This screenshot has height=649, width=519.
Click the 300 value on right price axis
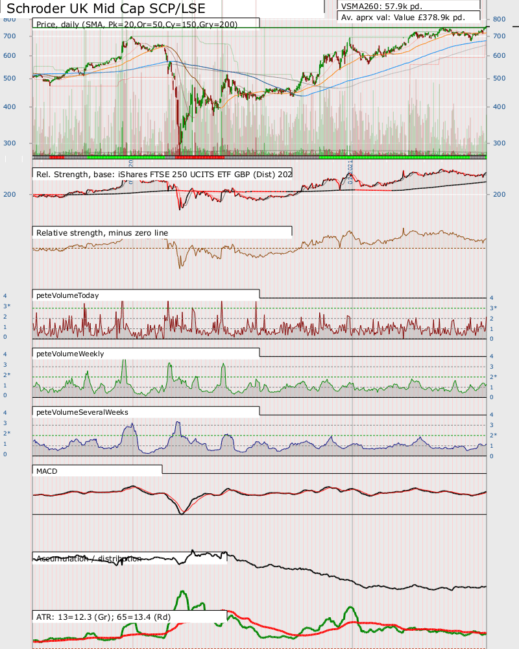[499, 143]
